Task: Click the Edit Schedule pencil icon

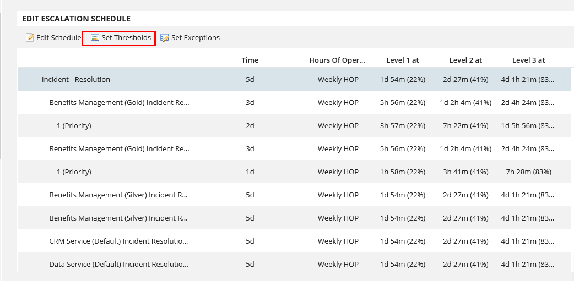Action: [30, 38]
